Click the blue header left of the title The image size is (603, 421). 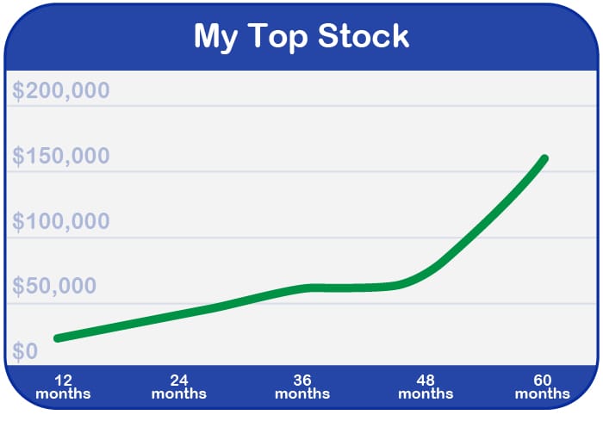coord(95,37)
